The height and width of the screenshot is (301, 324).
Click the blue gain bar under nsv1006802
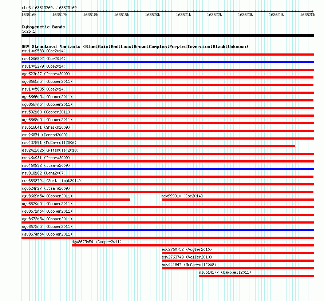[x=167, y=62]
